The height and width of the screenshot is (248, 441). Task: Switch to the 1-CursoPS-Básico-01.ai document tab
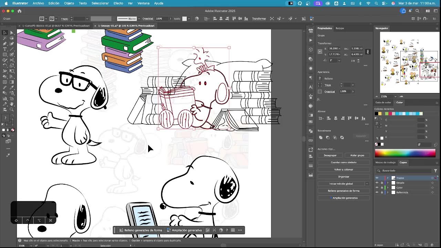point(56,25)
